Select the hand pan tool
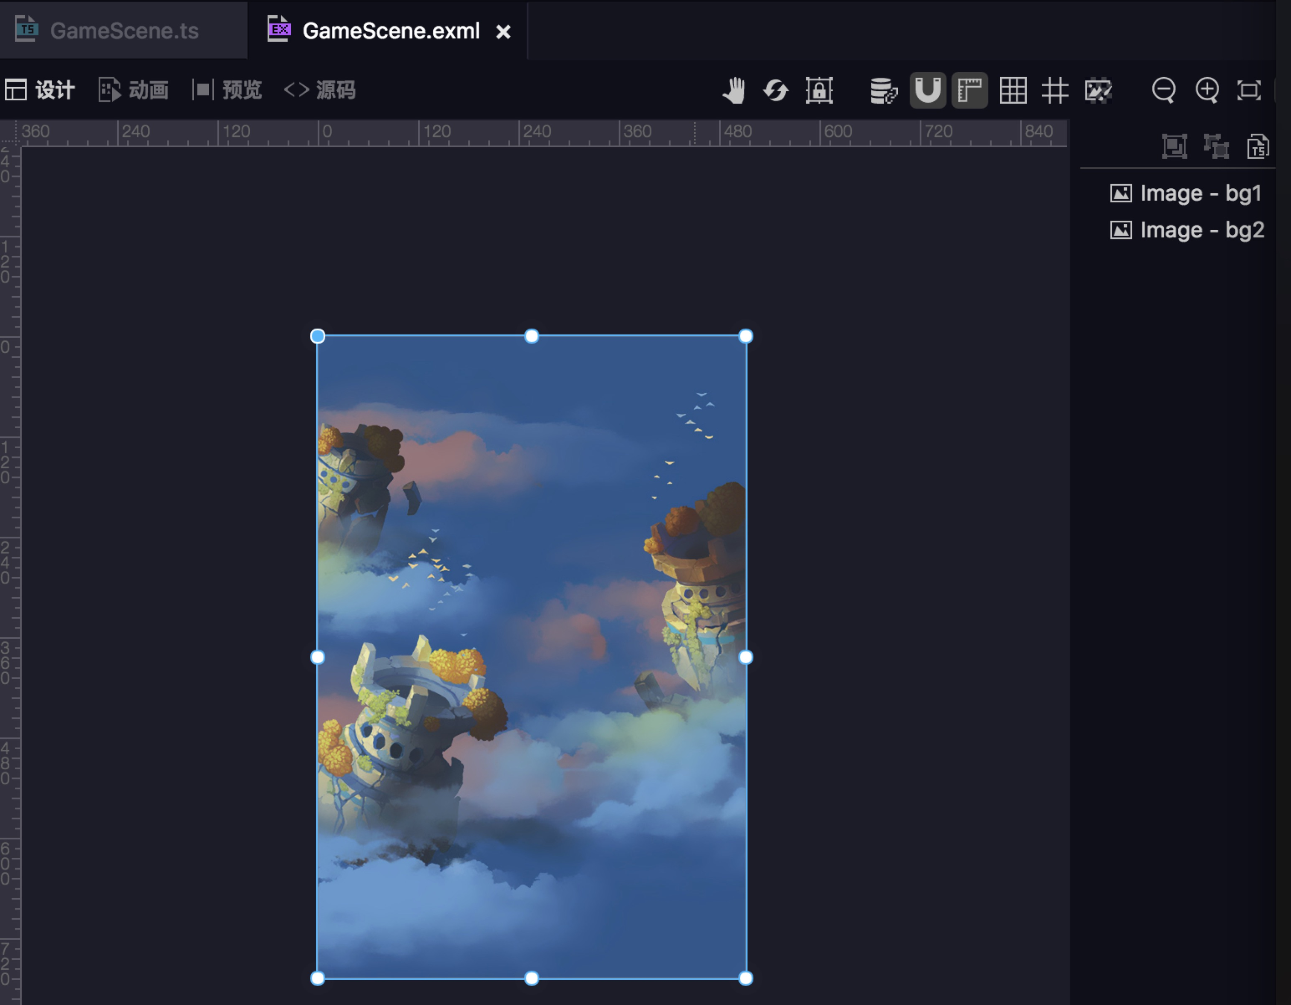Viewport: 1291px width, 1005px height. click(x=733, y=91)
